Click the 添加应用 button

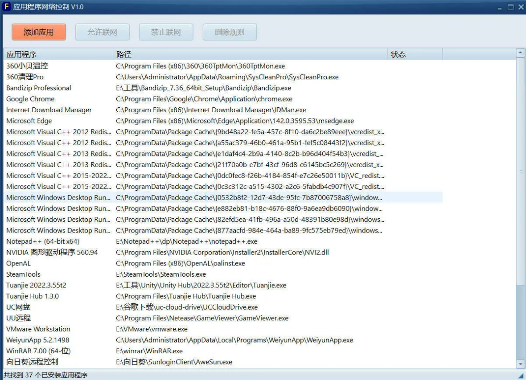(x=39, y=32)
